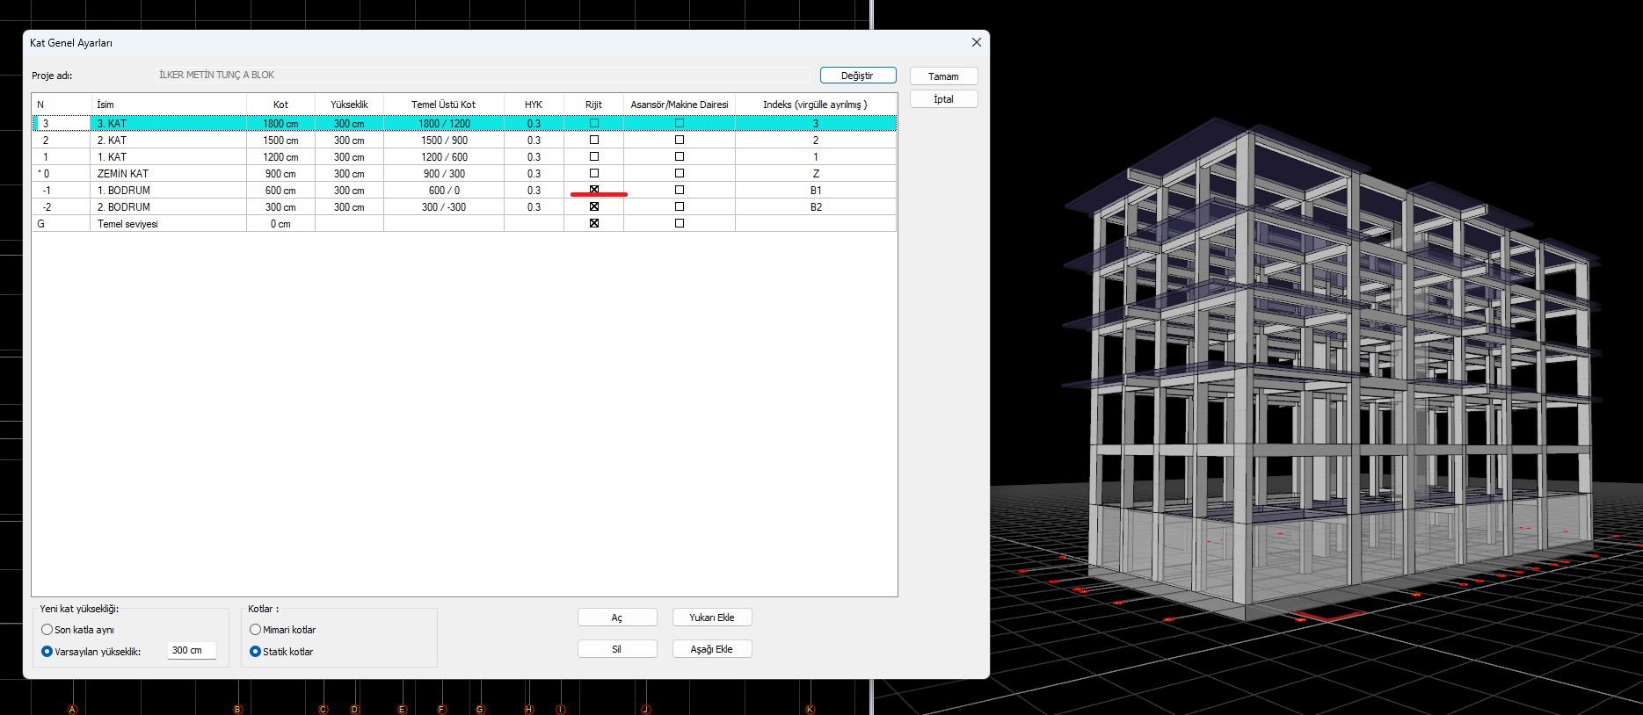
Task: Click the İsim column header
Action: pyautogui.click(x=169, y=105)
